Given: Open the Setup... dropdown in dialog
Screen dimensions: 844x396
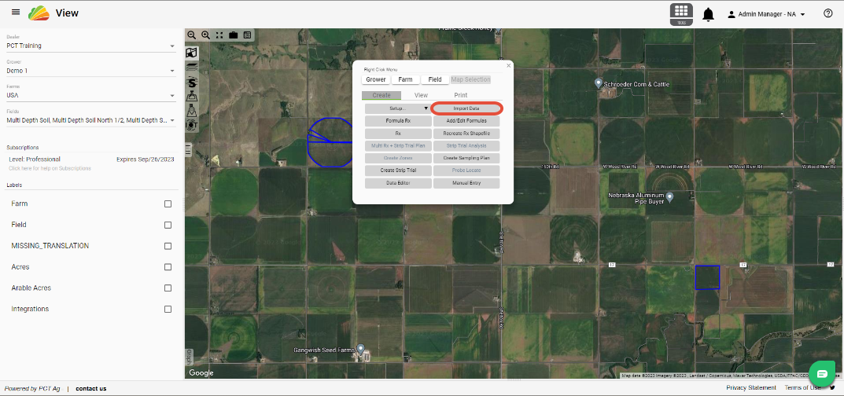Looking at the screenshot, I should tap(398, 108).
